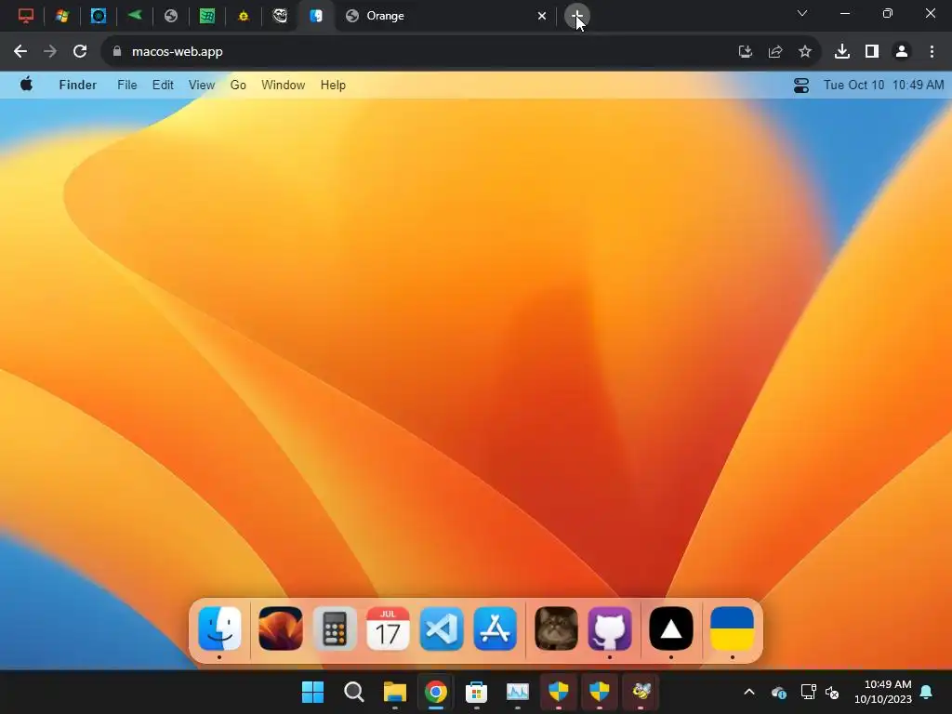Open the Go menu

[238, 85]
